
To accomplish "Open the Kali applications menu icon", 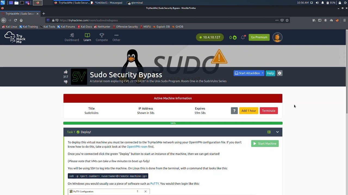I will (x=3, y=3).
